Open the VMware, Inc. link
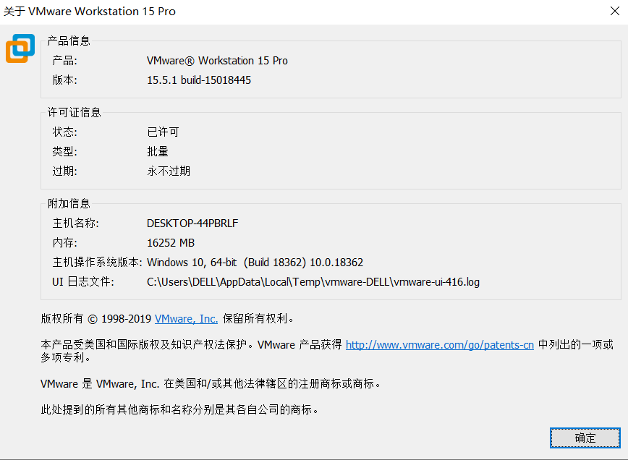This screenshot has width=628, height=460. [186, 319]
